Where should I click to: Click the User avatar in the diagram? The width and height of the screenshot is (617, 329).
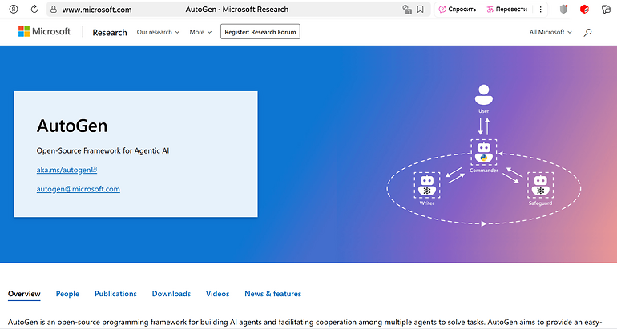(482, 94)
